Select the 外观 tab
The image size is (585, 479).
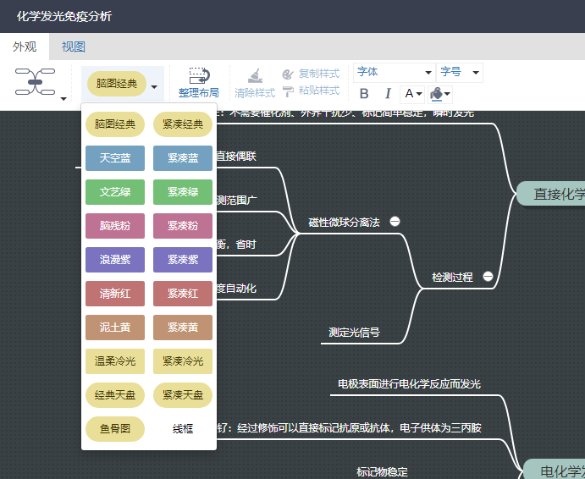[x=25, y=47]
